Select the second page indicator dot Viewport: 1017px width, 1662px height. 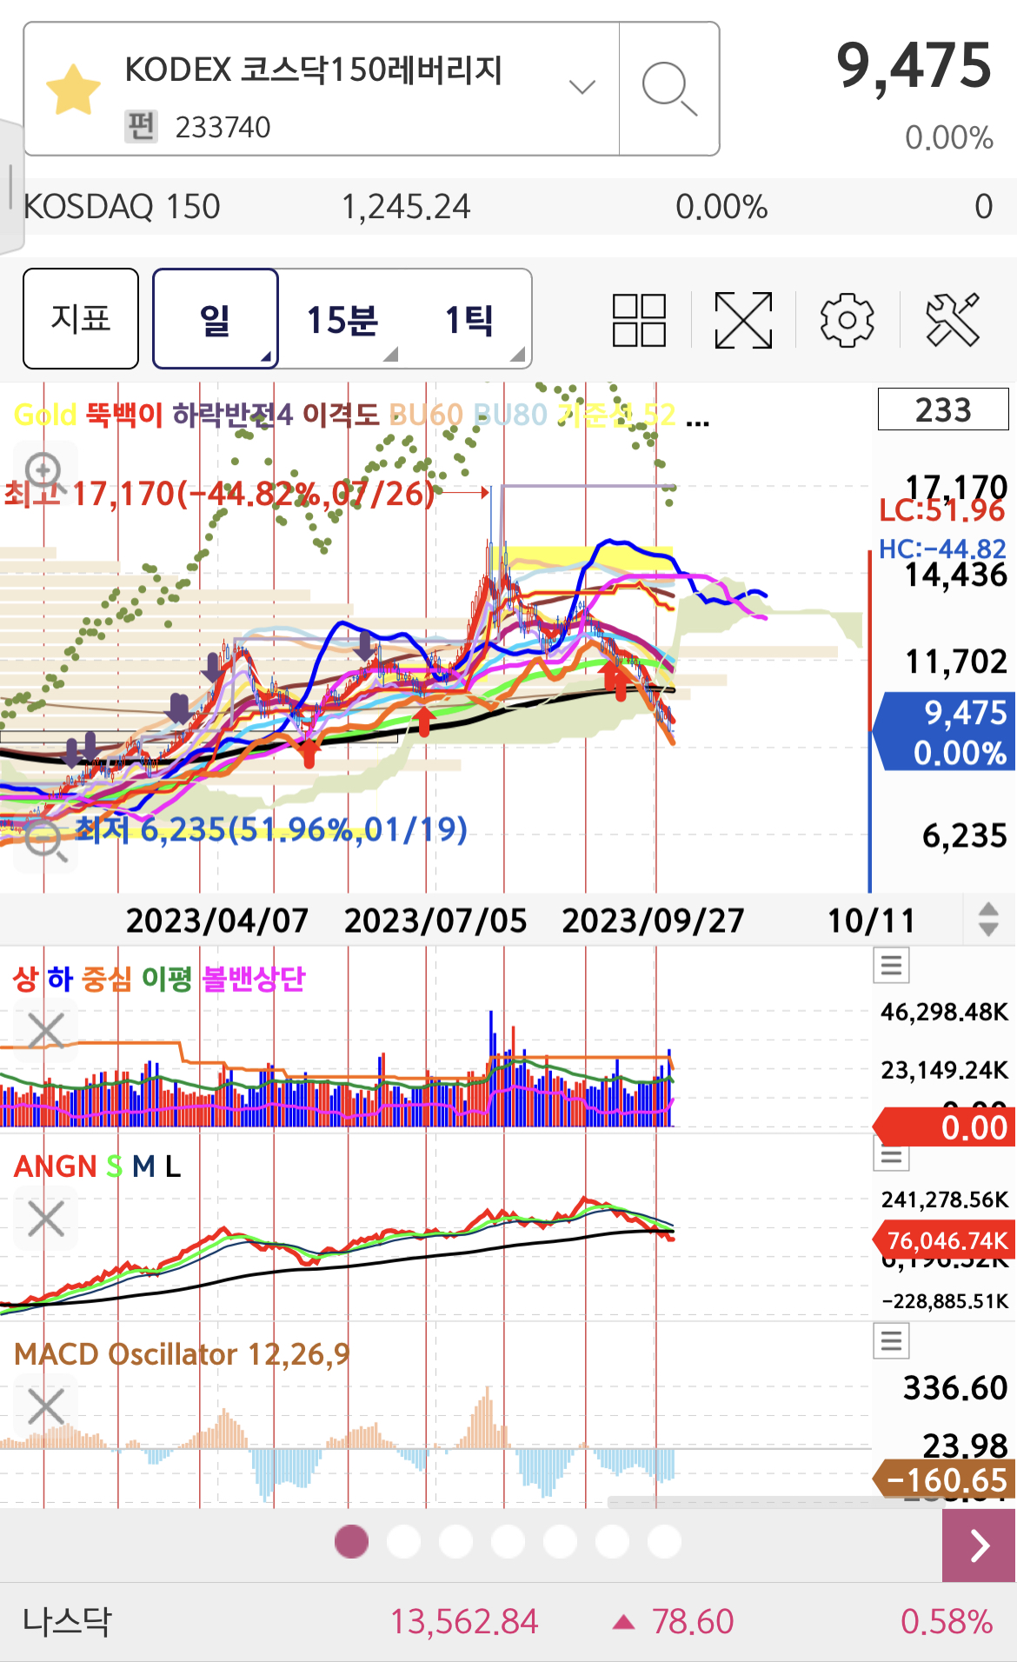[403, 1542]
